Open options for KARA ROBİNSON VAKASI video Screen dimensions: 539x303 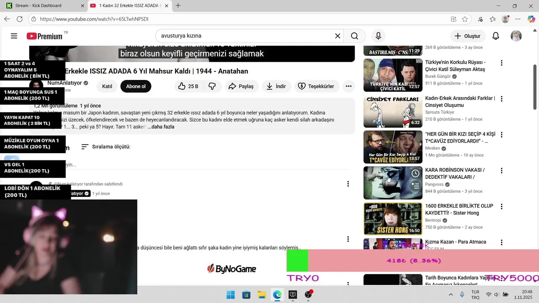click(x=502, y=170)
